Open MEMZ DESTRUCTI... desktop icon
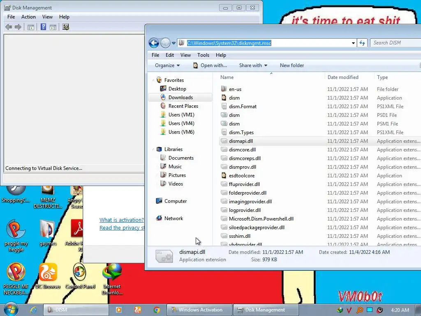Screen dimensions: 421x316 (48, 197)
